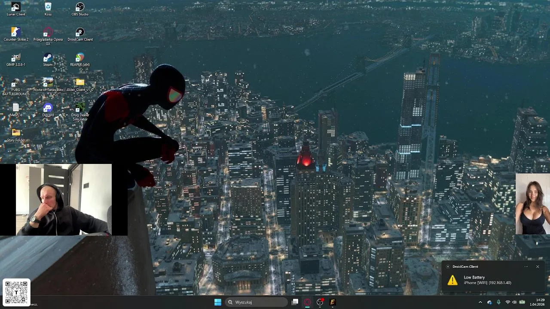Open the Windows Start menu
The image size is (550, 309).
(218, 302)
